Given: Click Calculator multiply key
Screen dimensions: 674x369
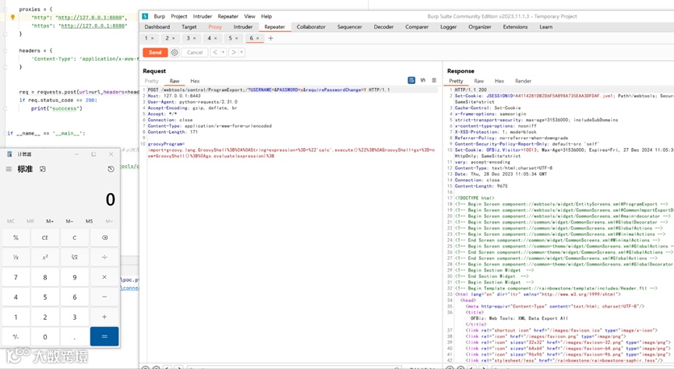Looking at the screenshot, I should [104, 277].
